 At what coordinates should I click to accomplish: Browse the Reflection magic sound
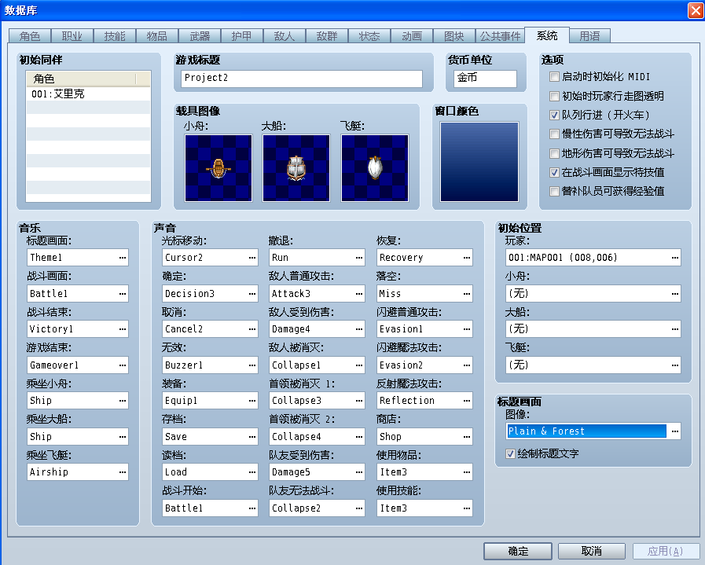467,401
